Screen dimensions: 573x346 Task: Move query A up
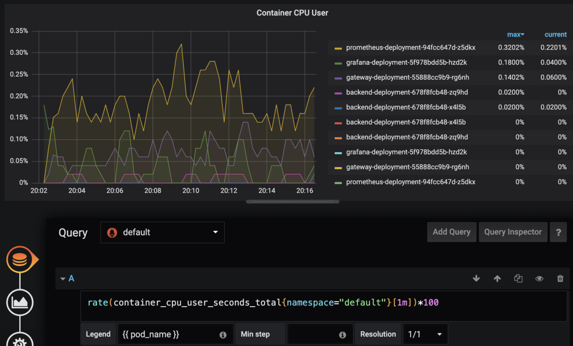(x=497, y=278)
